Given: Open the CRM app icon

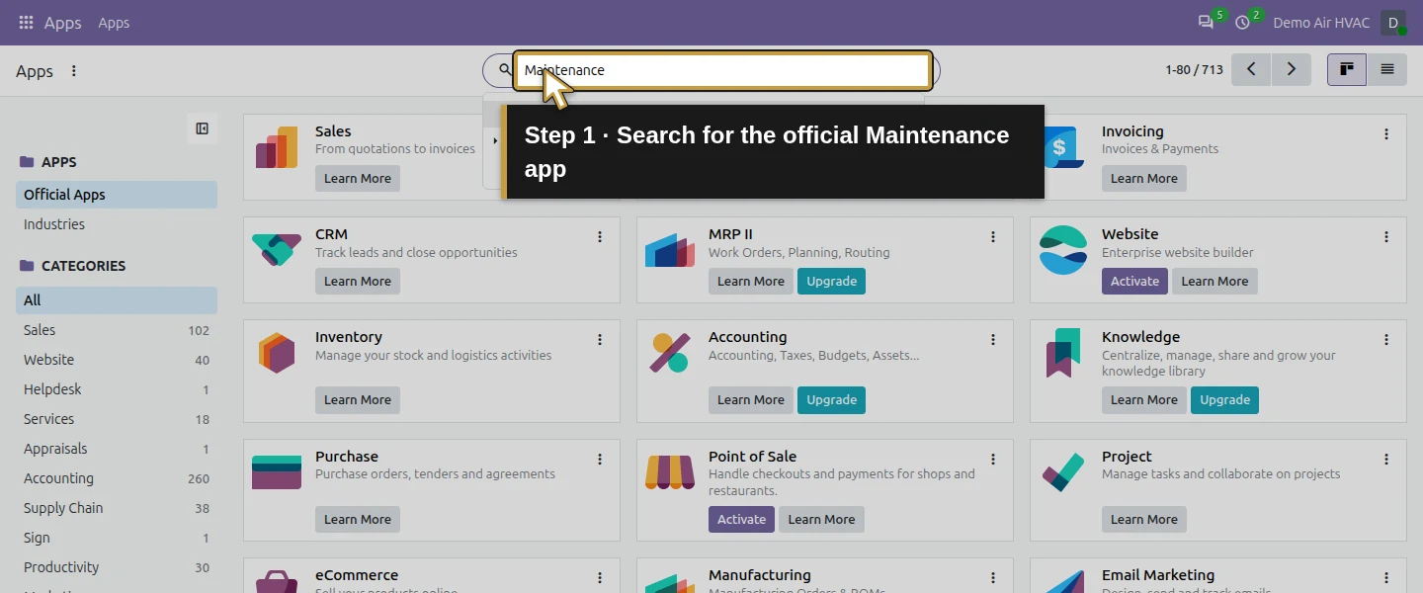Looking at the screenshot, I should click(277, 250).
